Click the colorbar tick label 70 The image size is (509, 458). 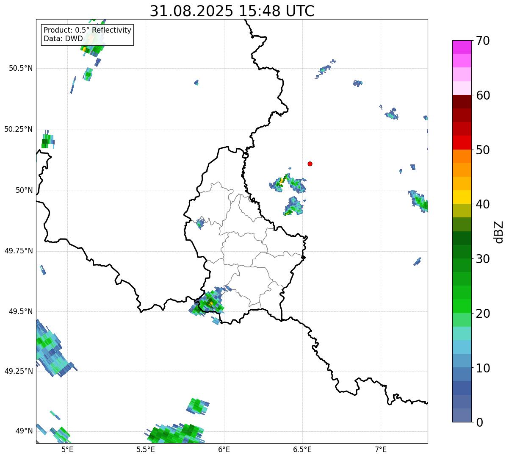click(x=483, y=41)
